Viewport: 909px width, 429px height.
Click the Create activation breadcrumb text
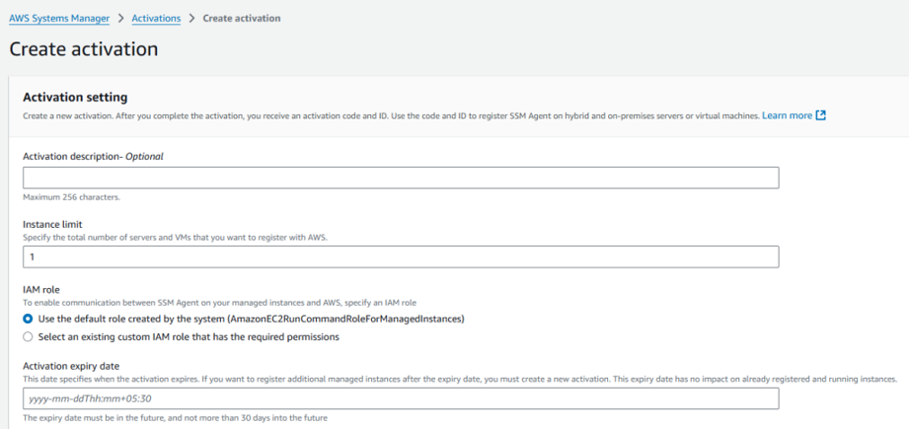tap(242, 19)
